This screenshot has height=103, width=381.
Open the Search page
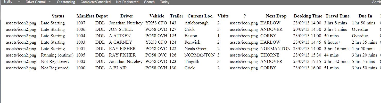pyautogui.click(x=149, y=2)
